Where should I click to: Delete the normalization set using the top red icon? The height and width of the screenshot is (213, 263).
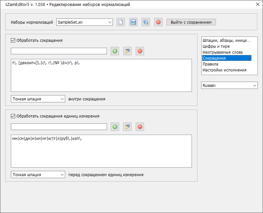158,22
